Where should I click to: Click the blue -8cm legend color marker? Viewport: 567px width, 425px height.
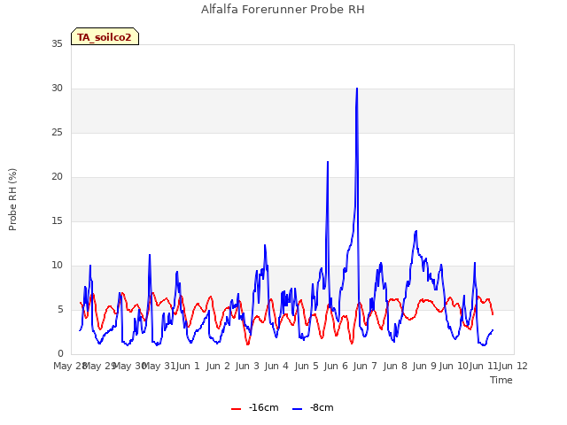298,409
